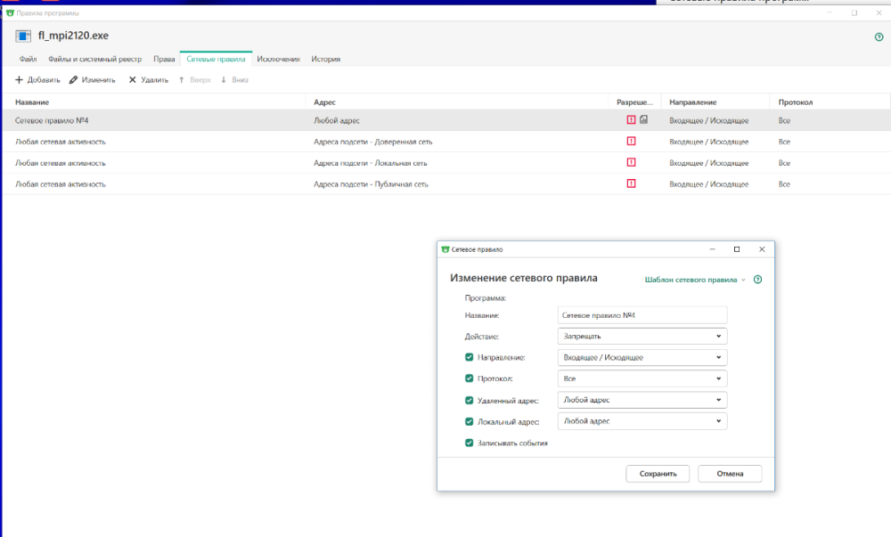Viewport: 891px width, 537px height.
Task: Click log events icon in first rule row
Action: coord(644,119)
